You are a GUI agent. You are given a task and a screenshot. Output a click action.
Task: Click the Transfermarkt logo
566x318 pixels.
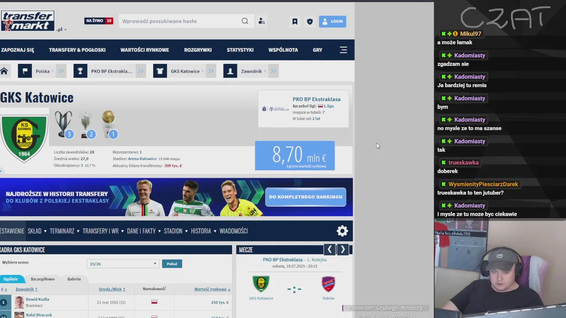point(27,21)
